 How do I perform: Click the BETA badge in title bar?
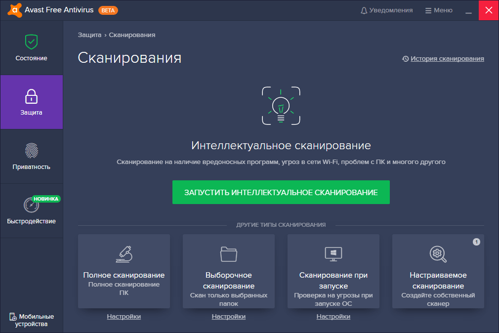coord(108,10)
